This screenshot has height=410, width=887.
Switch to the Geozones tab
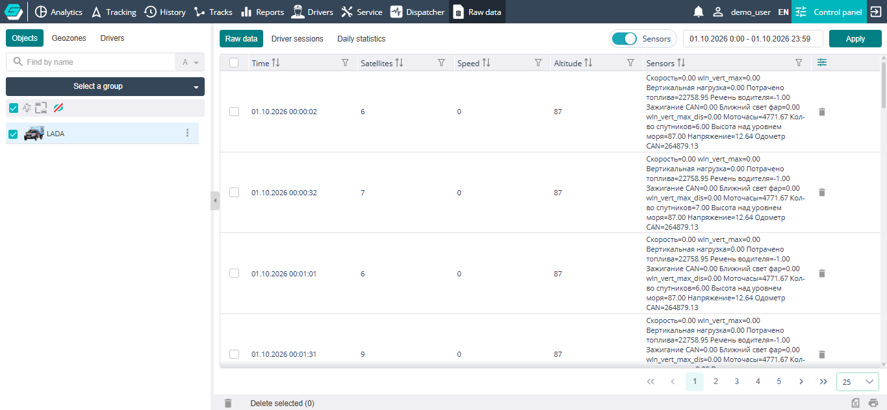coord(69,38)
